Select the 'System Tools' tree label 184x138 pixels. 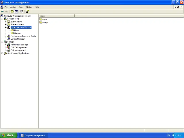(13, 19)
